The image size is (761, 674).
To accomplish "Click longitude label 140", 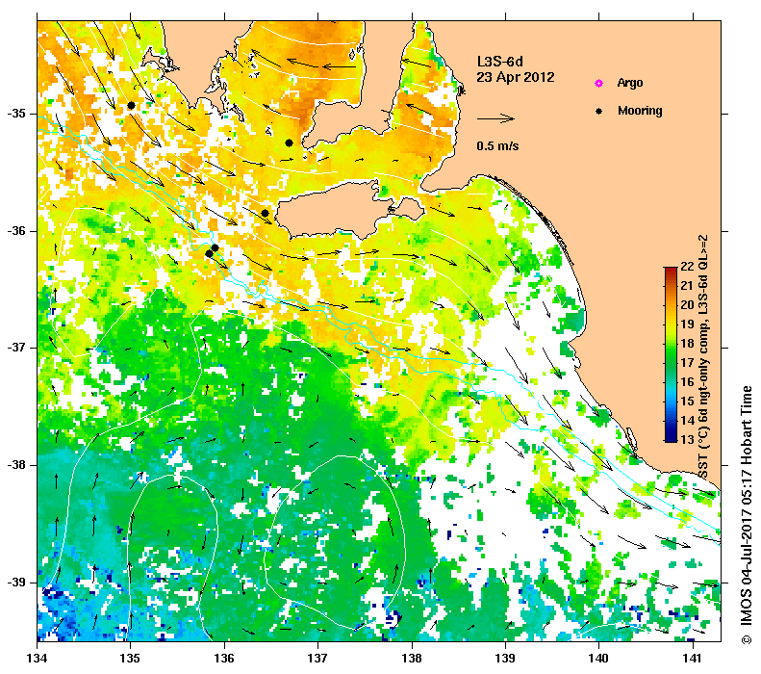I will [599, 659].
